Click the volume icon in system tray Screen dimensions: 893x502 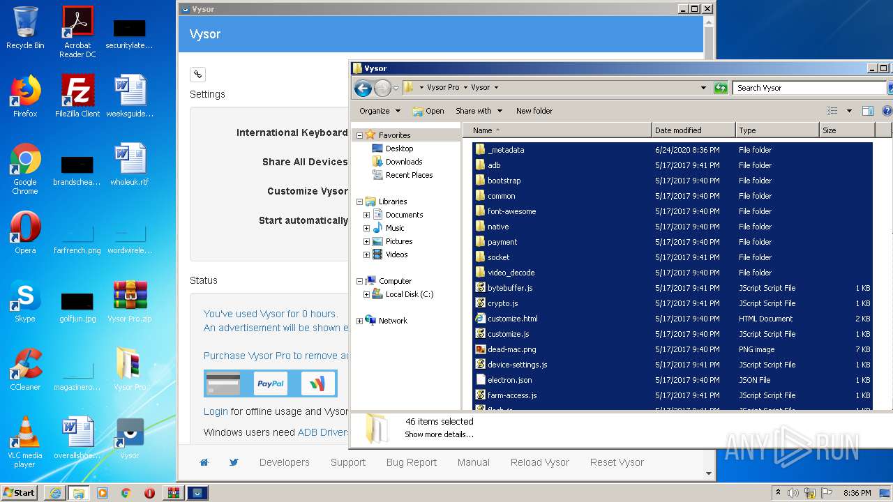[x=793, y=493]
